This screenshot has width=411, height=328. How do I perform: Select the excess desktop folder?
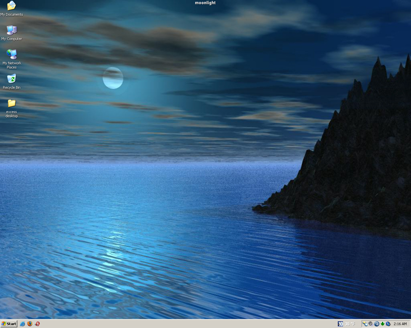11,103
